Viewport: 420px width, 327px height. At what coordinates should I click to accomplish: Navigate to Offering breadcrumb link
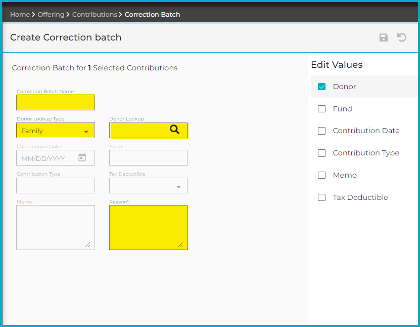(x=51, y=14)
